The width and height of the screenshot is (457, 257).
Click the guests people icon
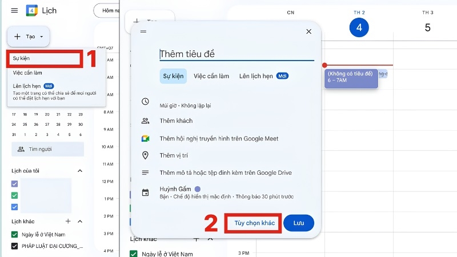pos(145,121)
